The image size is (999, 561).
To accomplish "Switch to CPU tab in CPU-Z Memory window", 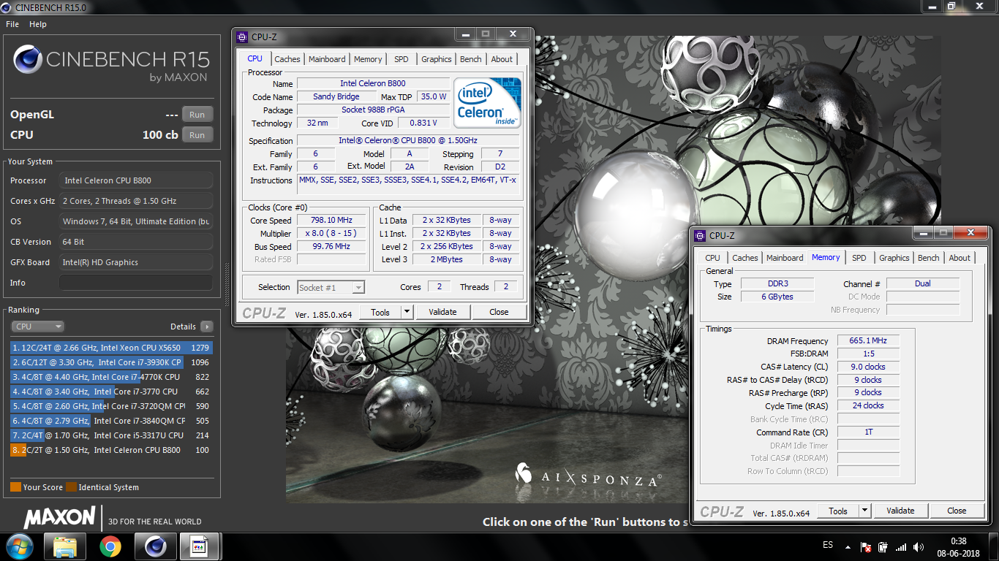I will tap(712, 258).
